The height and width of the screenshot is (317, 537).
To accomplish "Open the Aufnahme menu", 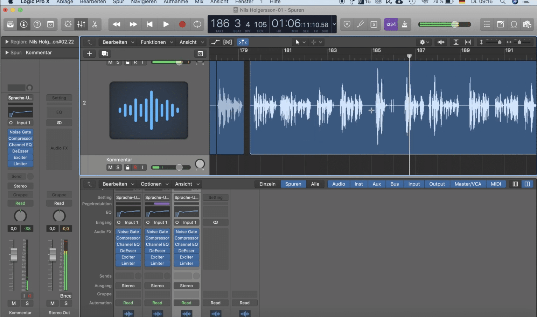I will (176, 2).
